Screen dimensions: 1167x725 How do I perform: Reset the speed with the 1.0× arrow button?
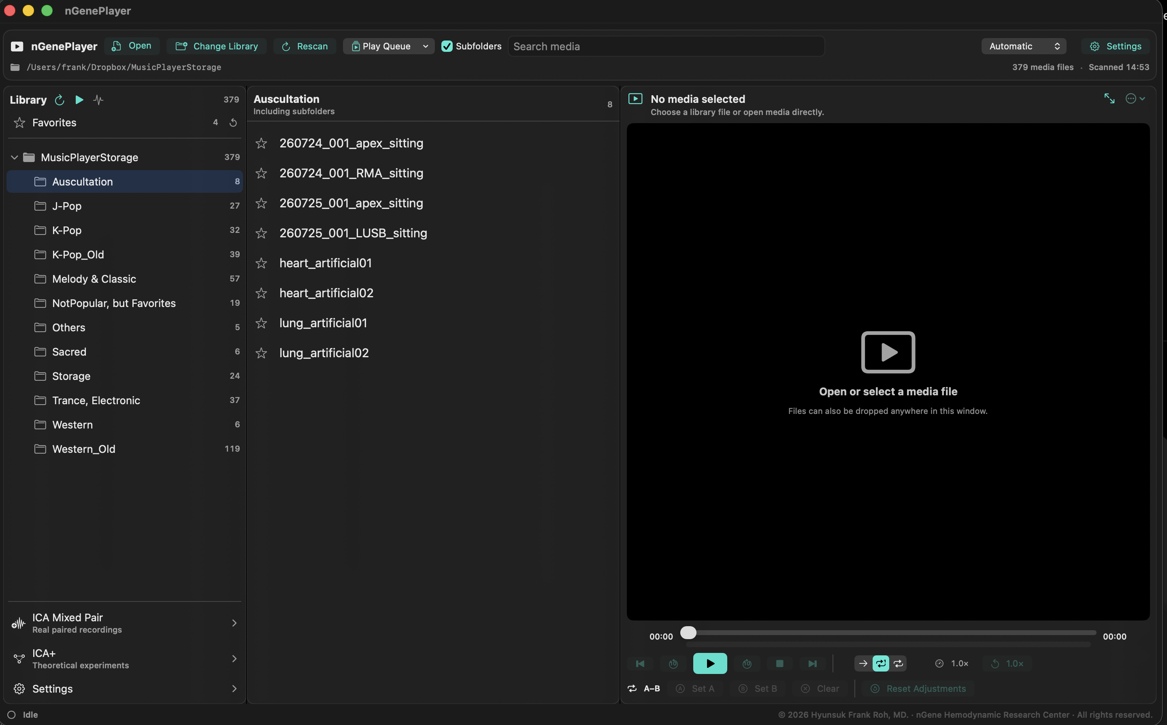[1007, 663]
